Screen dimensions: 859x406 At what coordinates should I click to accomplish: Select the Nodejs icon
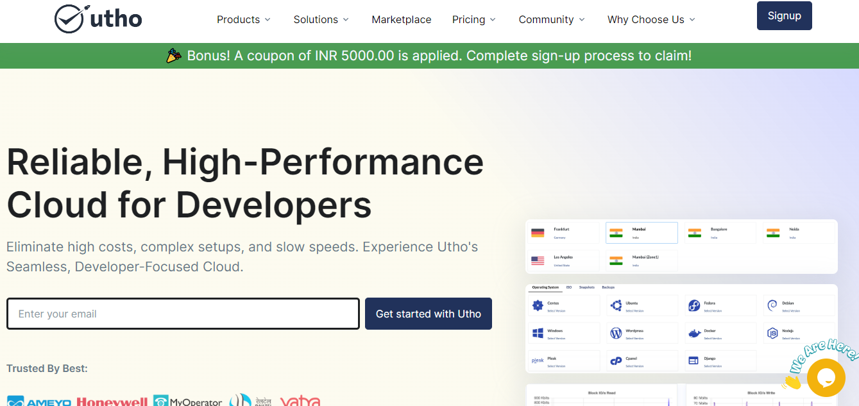(x=772, y=333)
